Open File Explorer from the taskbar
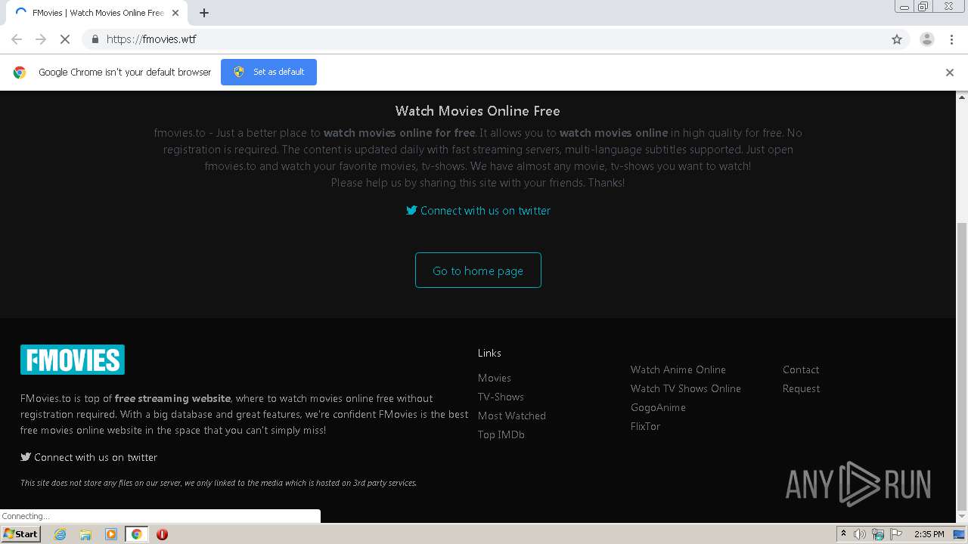This screenshot has height=544, width=968. point(85,534)
